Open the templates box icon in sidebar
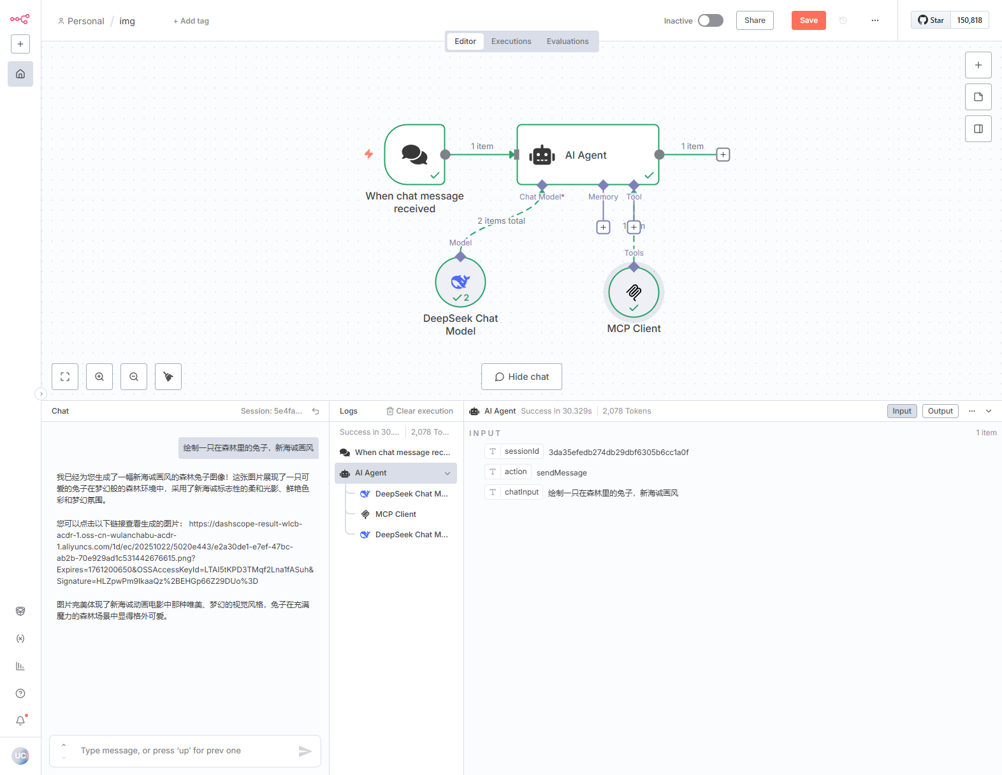 tap(20, 611)
